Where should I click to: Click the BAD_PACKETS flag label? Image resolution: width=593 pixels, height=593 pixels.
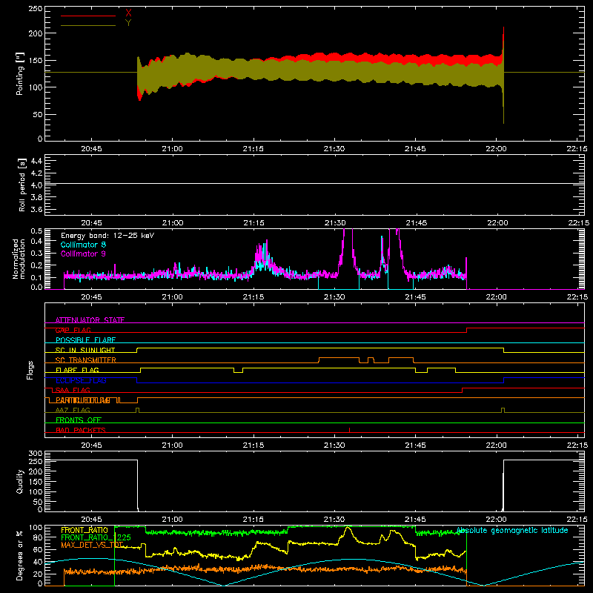[x=81, y=431]
